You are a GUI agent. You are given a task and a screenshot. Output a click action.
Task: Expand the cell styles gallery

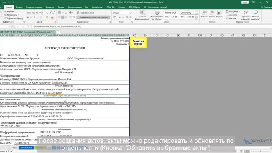197,18
